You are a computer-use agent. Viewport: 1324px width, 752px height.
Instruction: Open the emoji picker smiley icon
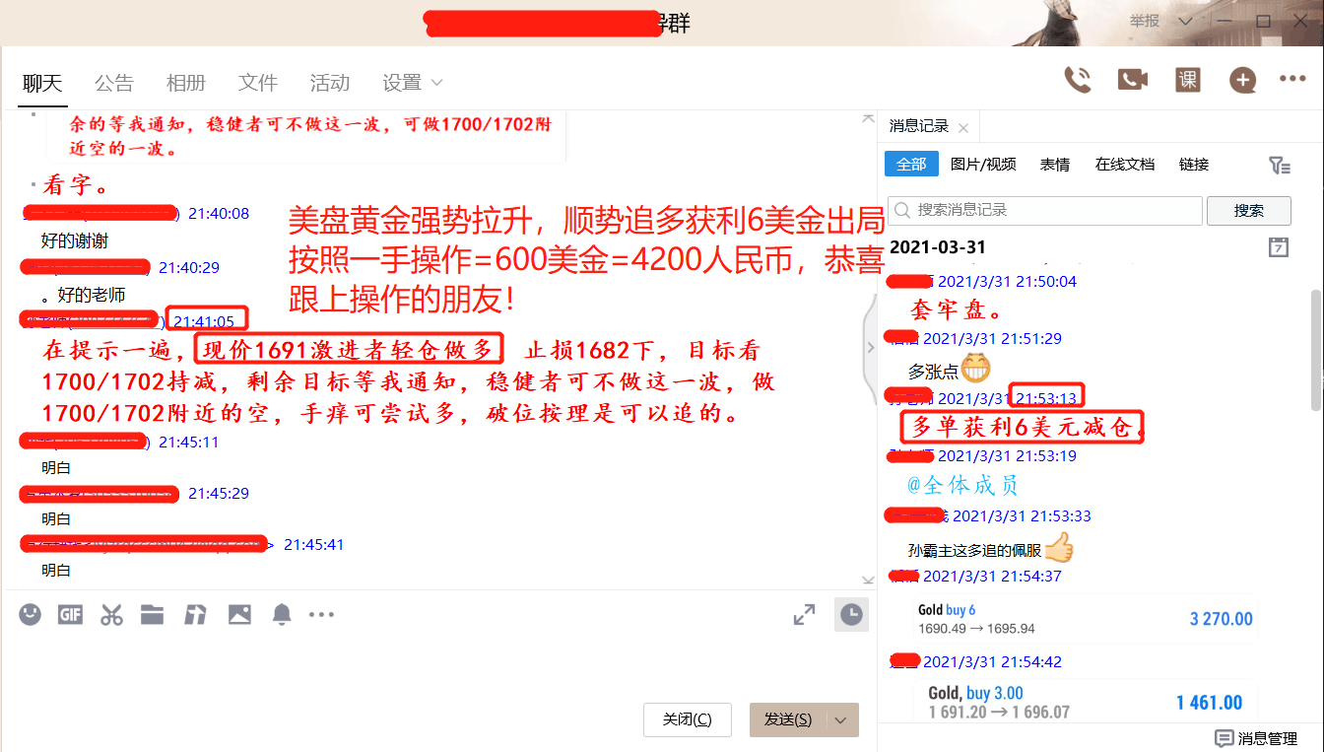[x=31, y=615]
